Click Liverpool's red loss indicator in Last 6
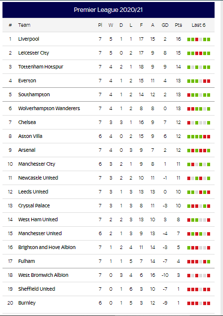 point(197,40)
